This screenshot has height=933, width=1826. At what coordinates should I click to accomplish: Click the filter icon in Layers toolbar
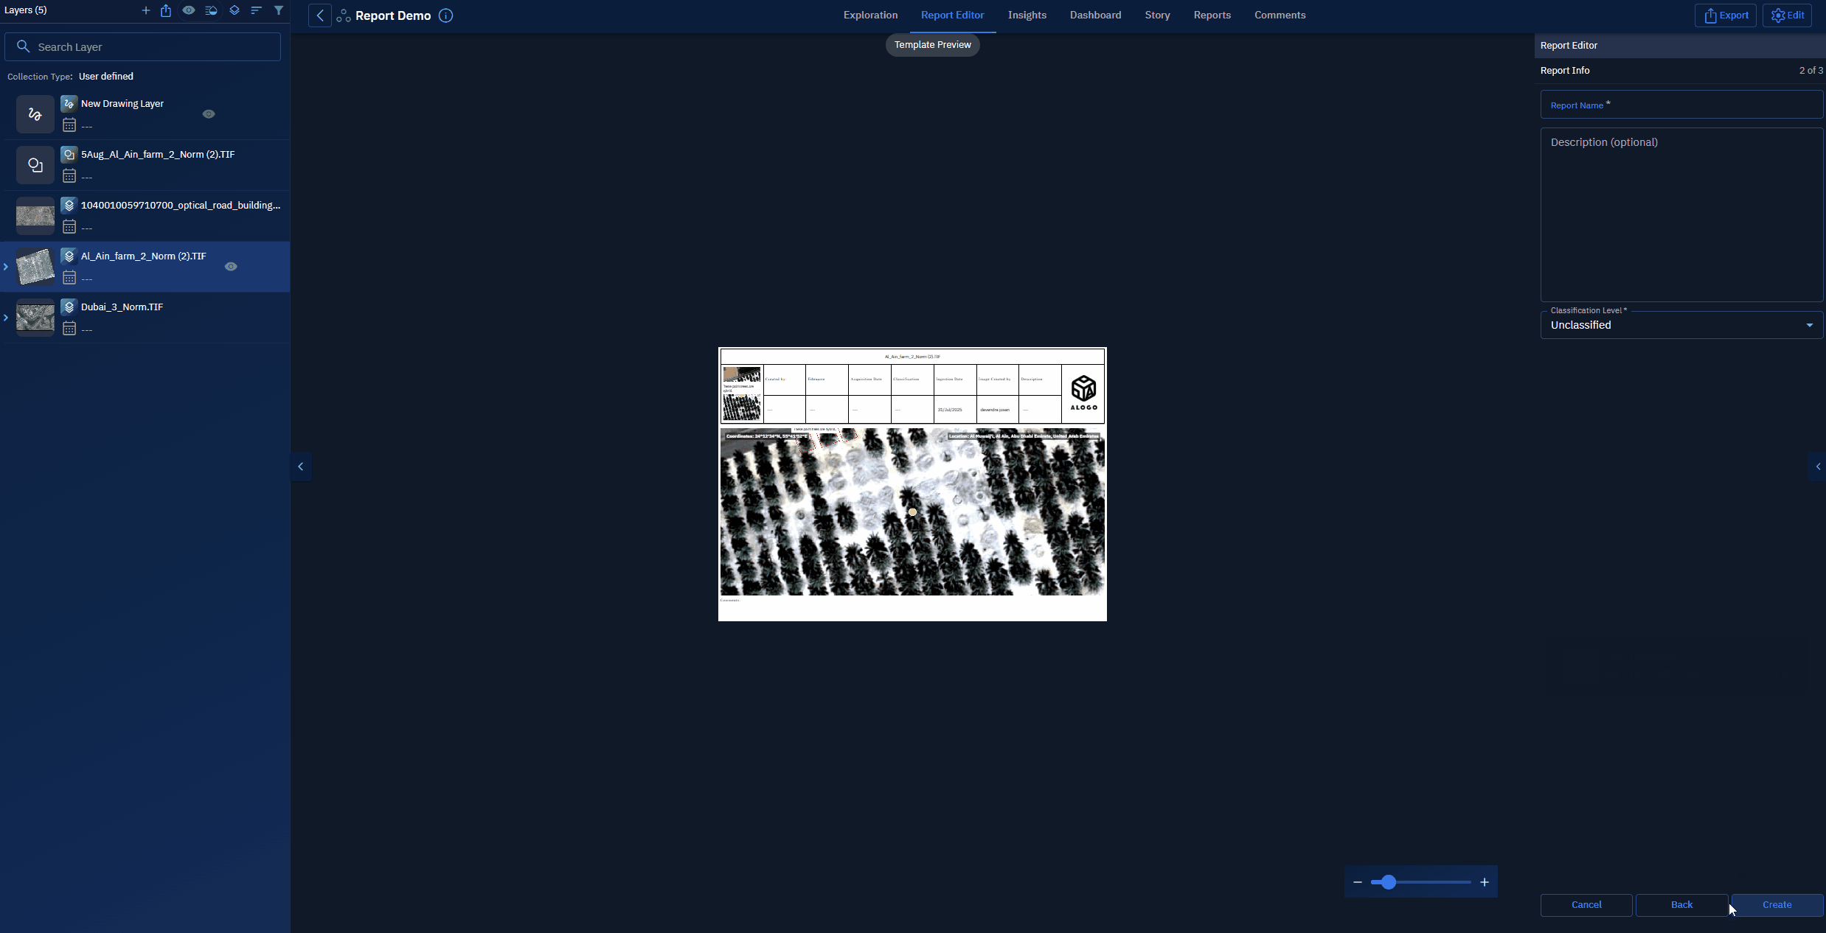tap(279, 10)
